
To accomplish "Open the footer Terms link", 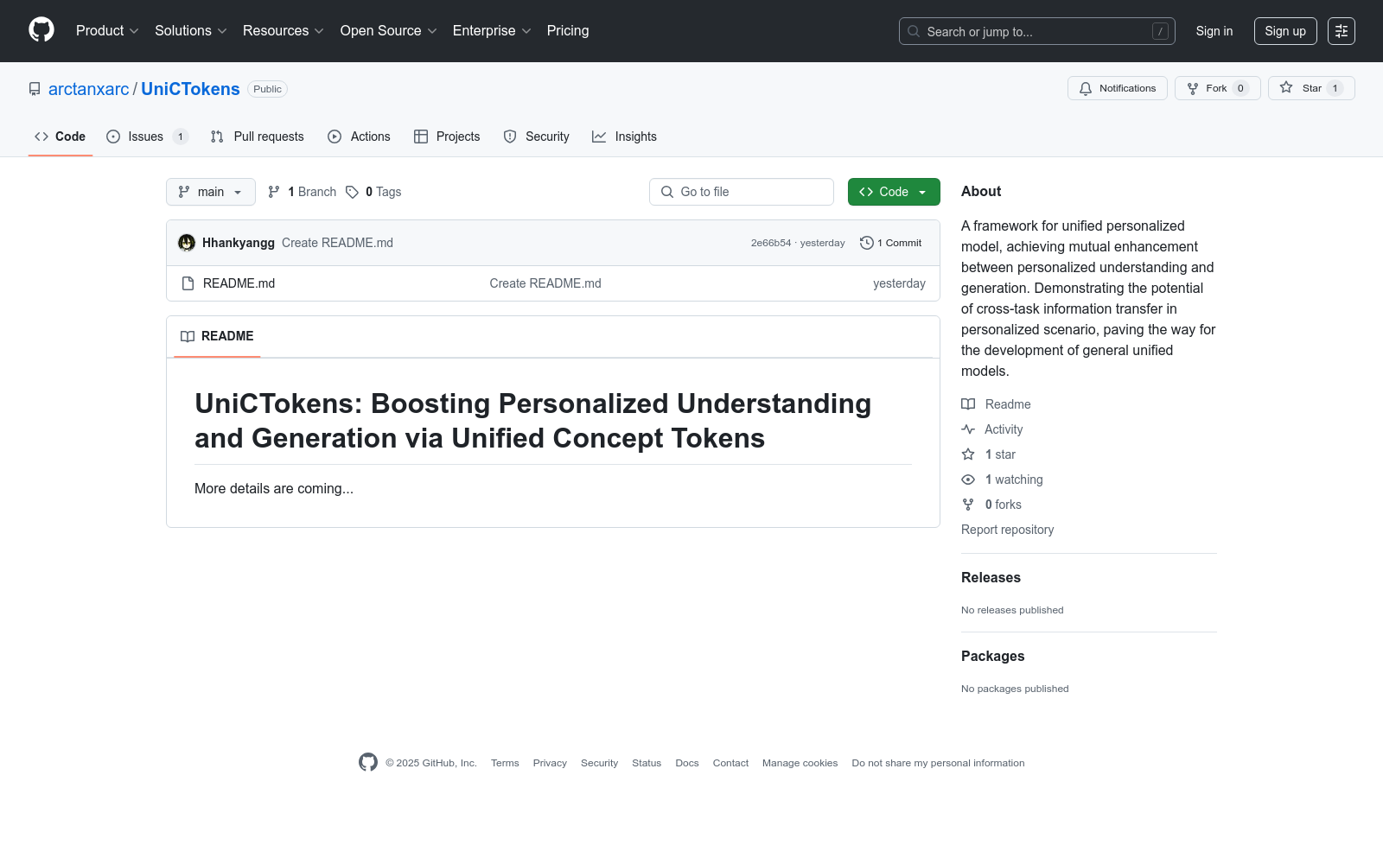I will [505, 763].
